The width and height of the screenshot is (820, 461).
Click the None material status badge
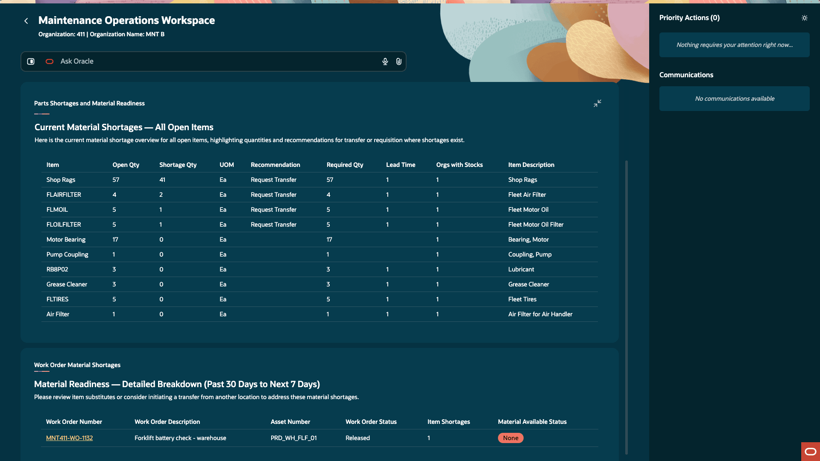point(511,438)
